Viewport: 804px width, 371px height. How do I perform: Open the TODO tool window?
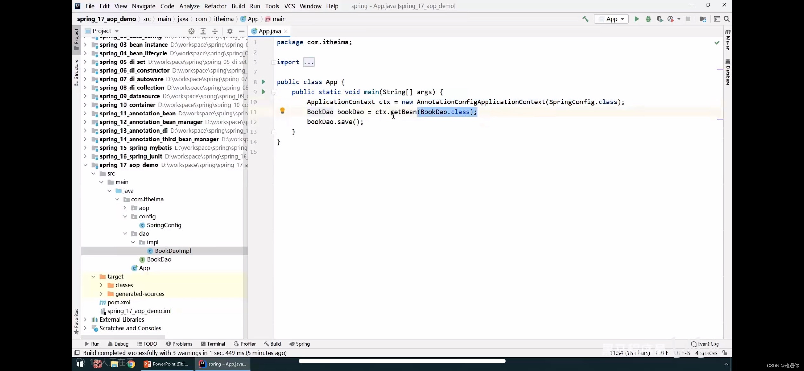(x=147, y=344)
